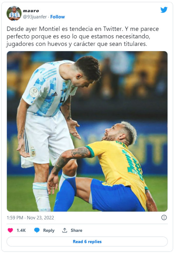Click the Reply label
The height and width of the screenshot is (254, 175).
point(49,230)
